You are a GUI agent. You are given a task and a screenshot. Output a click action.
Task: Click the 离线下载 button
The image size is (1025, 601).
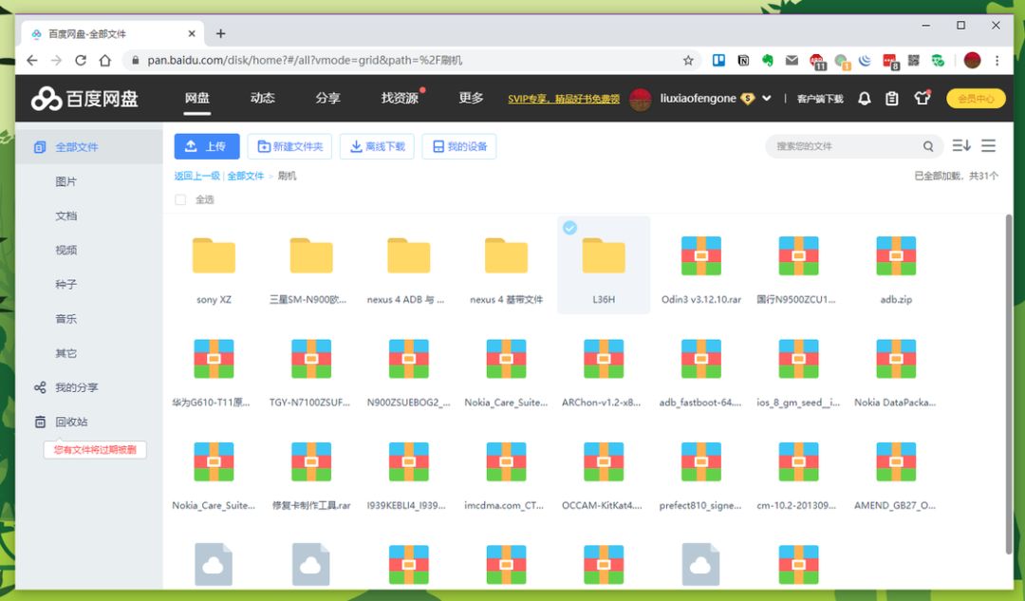coord(377,146)
